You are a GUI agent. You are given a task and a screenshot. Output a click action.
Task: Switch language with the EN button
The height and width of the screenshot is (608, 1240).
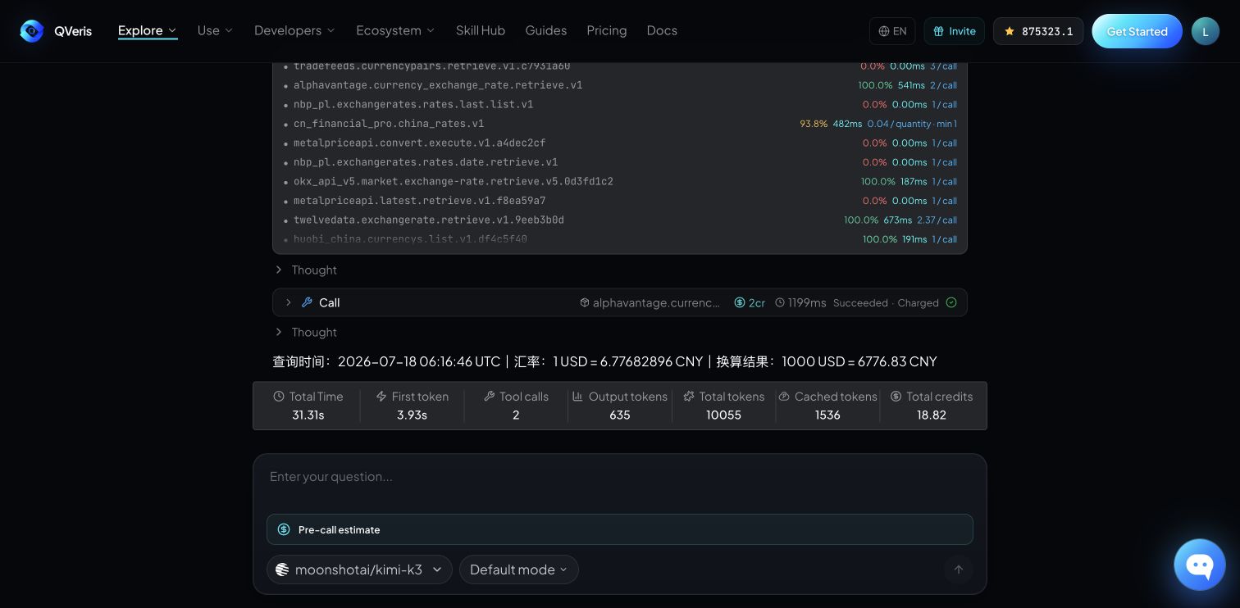[x=892, y=31]
